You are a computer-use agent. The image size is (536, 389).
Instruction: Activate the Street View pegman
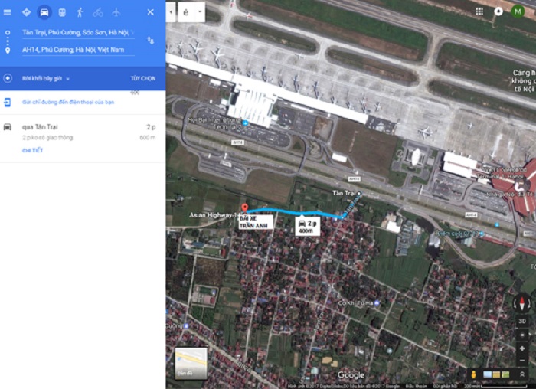tap(474, 374)
